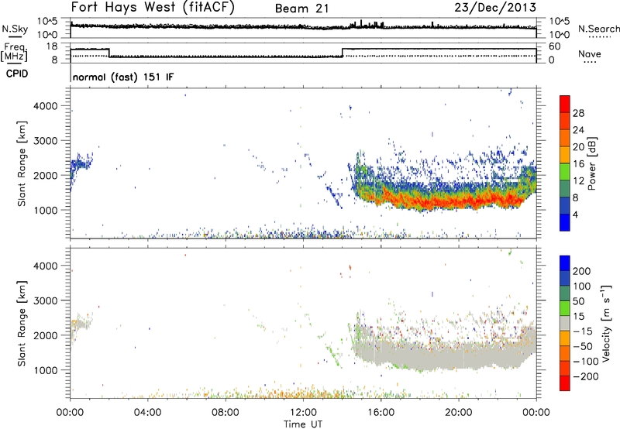This screenshot has height=429, width=620.
Task: Click the "-100" label on Velocity colorbar
Action: point(586,362)
